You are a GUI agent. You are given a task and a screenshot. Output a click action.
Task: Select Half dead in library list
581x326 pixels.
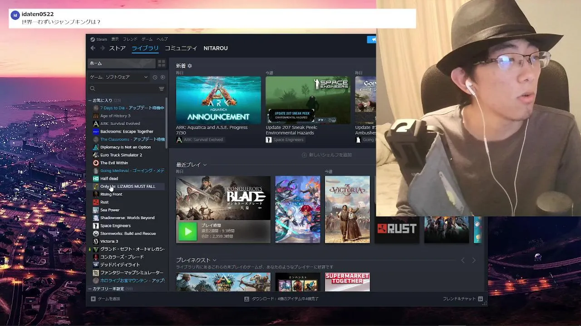(x=128, y=178)
